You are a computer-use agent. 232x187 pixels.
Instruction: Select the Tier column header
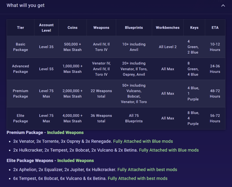pyautogui.click(x=20, y=27)
